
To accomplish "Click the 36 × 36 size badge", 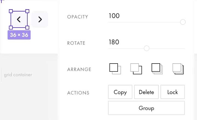I will (19, 35).
